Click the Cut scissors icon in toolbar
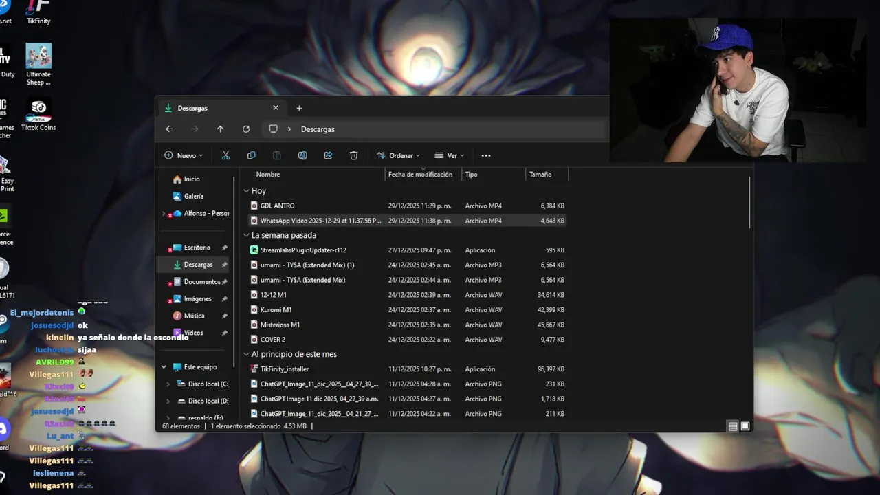 (x=225, y=155)
